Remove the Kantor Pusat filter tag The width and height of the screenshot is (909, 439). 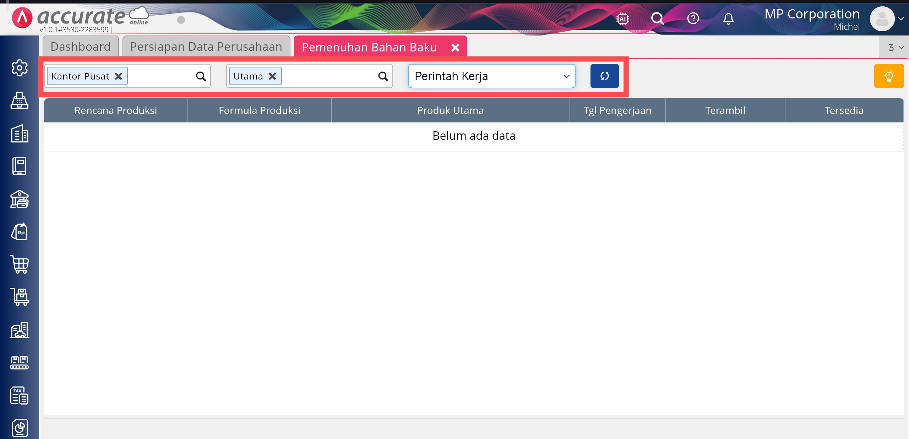point(118,76)
